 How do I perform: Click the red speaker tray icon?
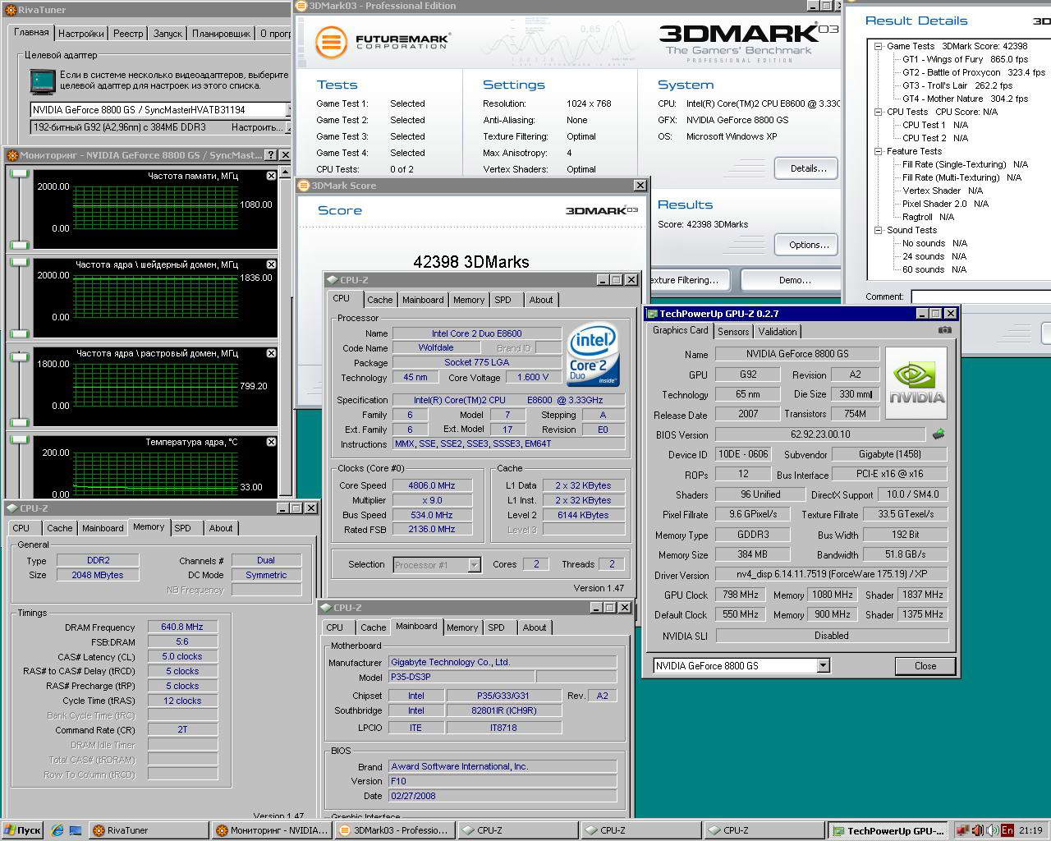click(977, 830)
